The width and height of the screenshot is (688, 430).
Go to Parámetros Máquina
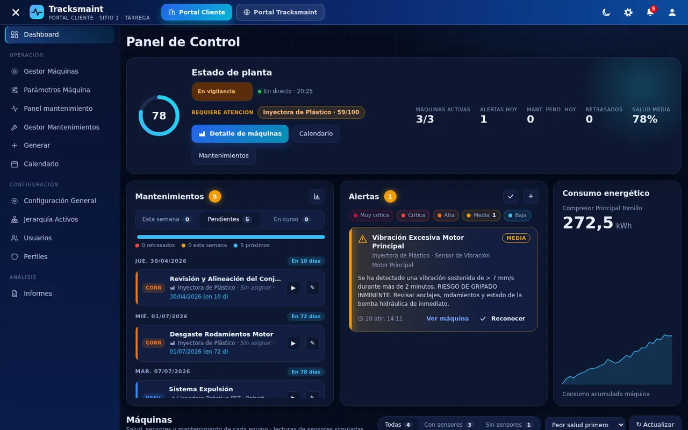click(60, 90)
